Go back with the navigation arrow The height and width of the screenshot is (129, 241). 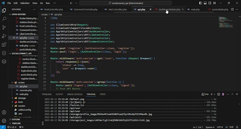pyautogui.click(x=71, y=3)
